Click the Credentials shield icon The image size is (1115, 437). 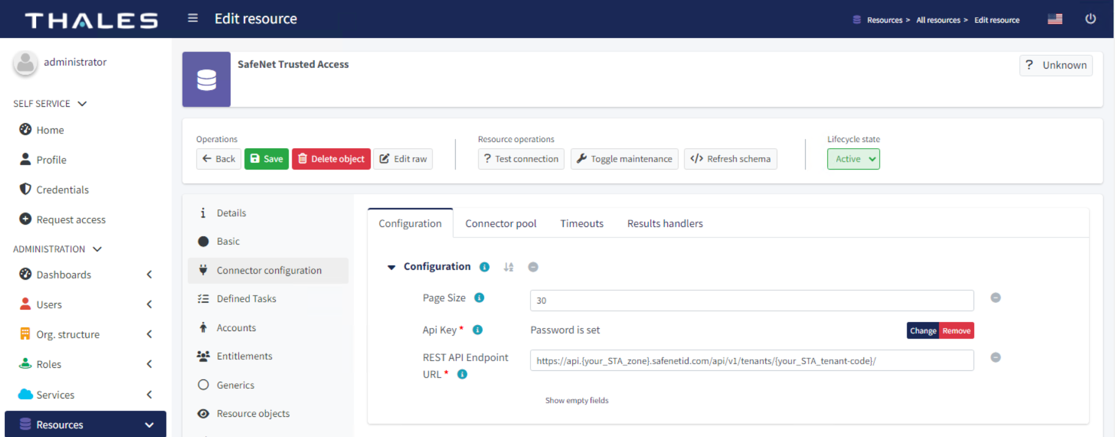coord(25,189)
